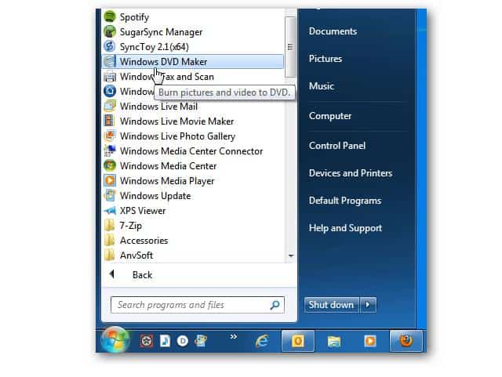Click the Shut down button
Screen dimensions: 502x377
(x=331, y=305)
